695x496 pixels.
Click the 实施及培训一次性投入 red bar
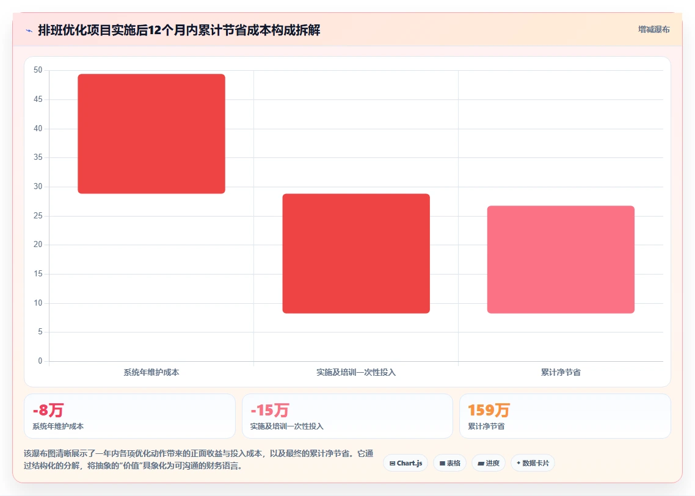point(356,253)
